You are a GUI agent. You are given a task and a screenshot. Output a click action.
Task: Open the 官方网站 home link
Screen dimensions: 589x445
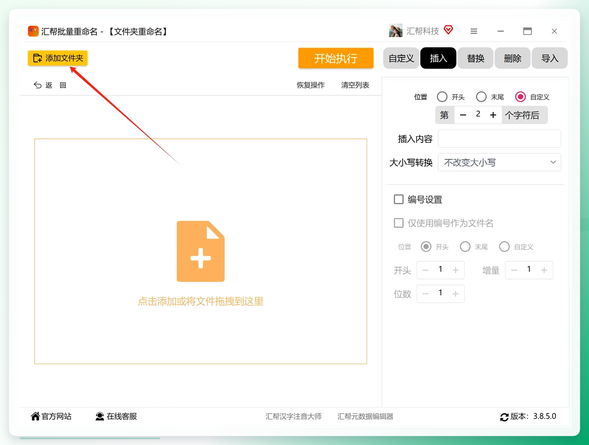[x=51, y=416]
